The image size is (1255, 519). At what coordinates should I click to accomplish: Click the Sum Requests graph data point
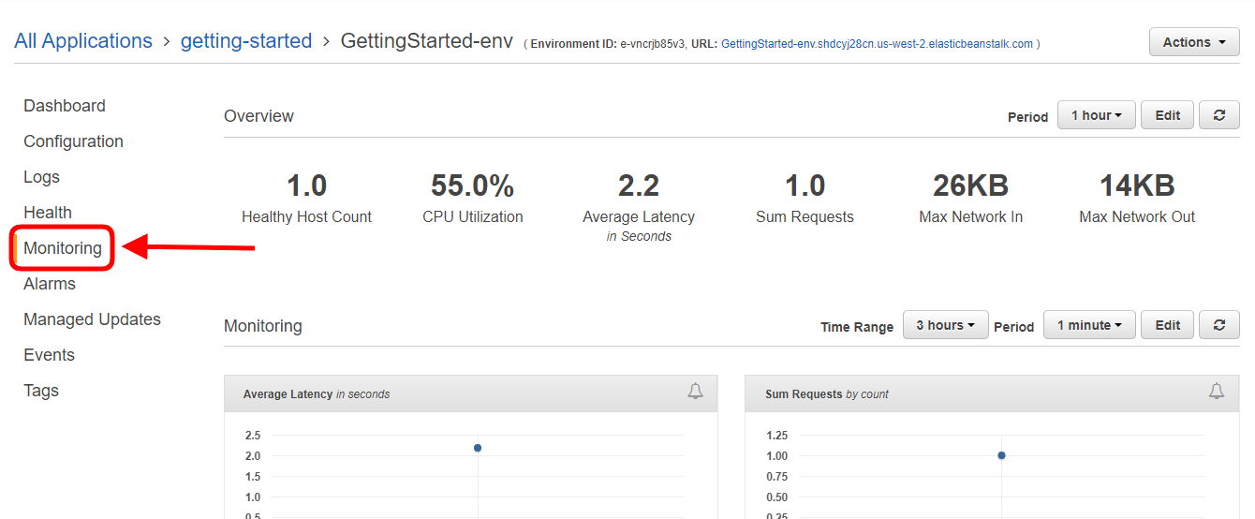[x=1001, y=455]
